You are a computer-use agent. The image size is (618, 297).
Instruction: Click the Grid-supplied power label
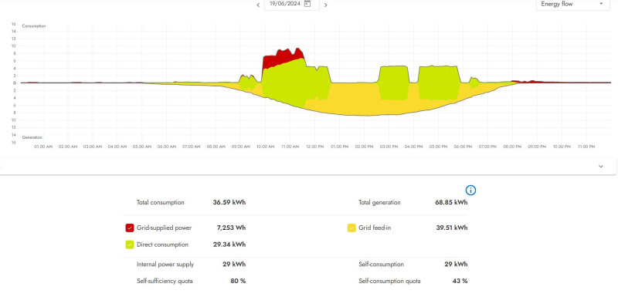pyautogui.click(x=165, y=228)
